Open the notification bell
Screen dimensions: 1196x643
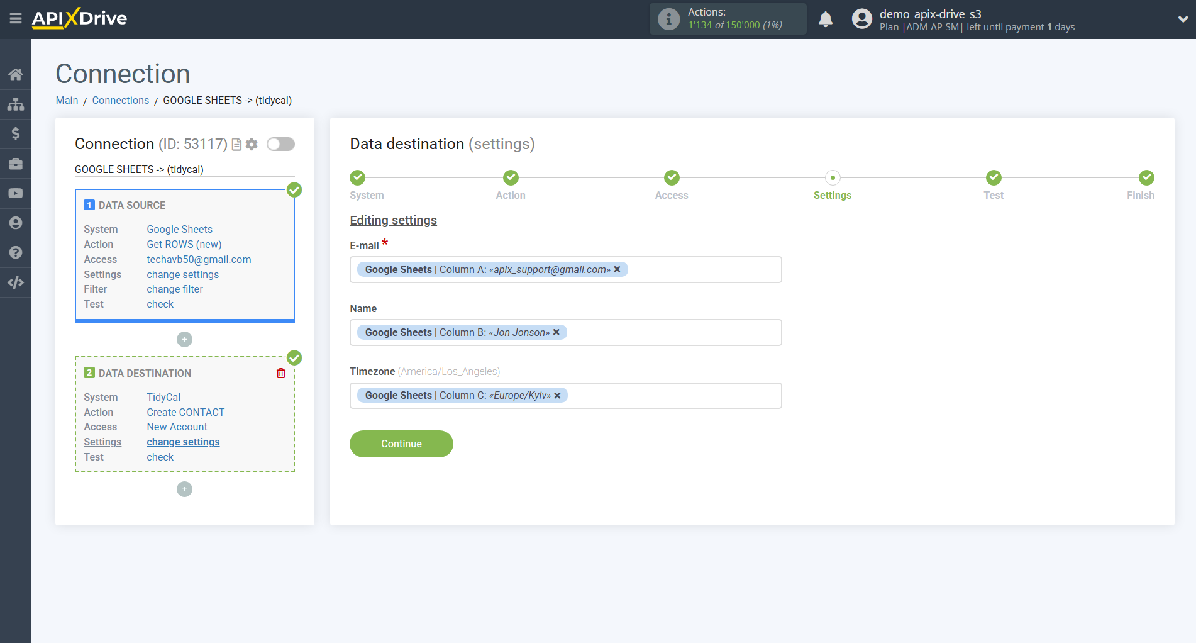pyautogui.click(x=825, y=19)
